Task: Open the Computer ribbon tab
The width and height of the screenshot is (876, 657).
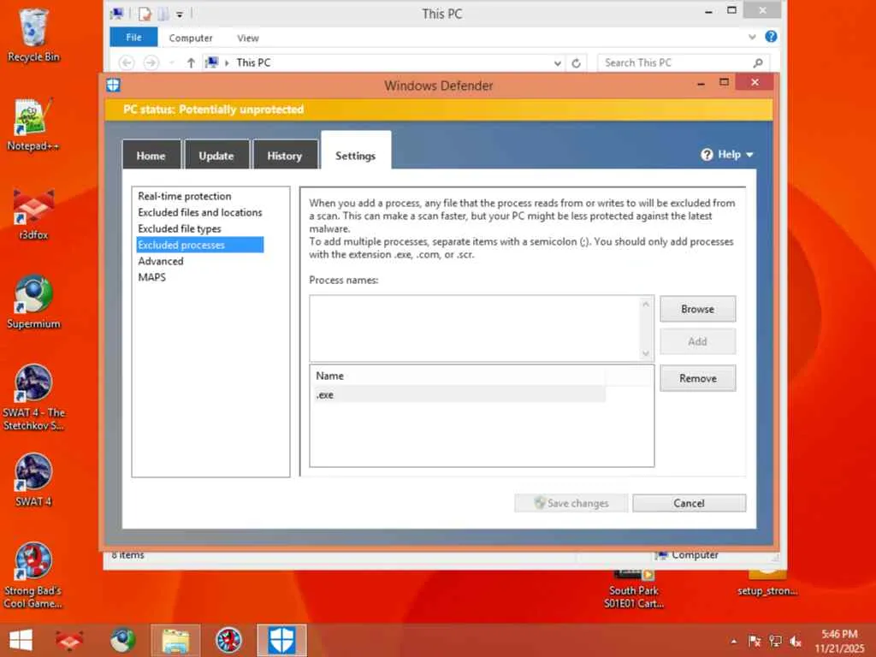Action: click(x=191, y=38)
